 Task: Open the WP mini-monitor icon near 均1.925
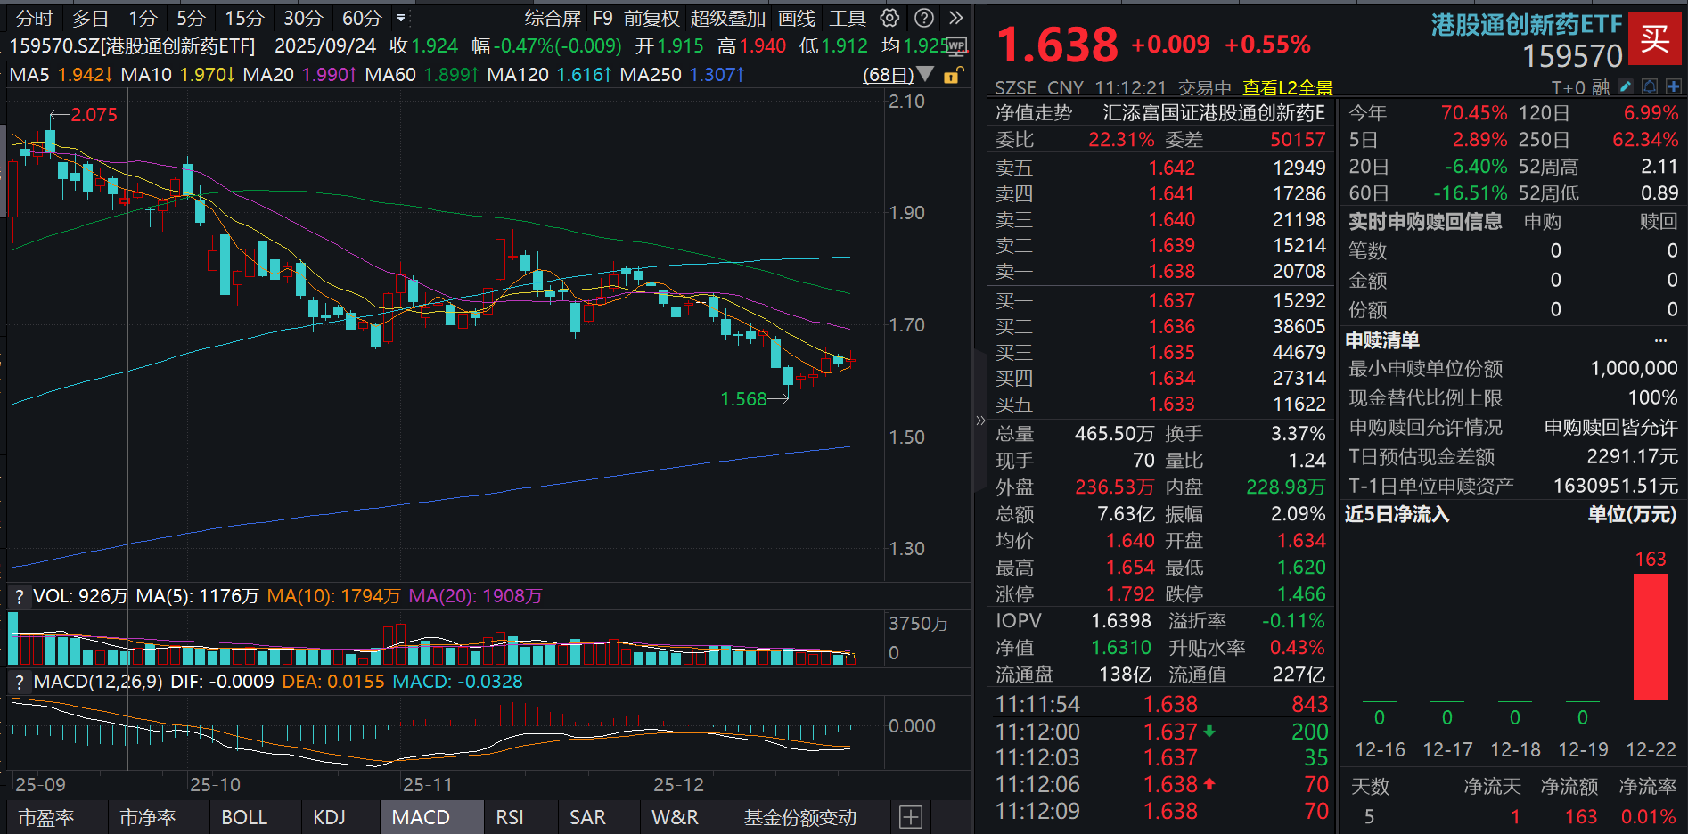point(956,49)
